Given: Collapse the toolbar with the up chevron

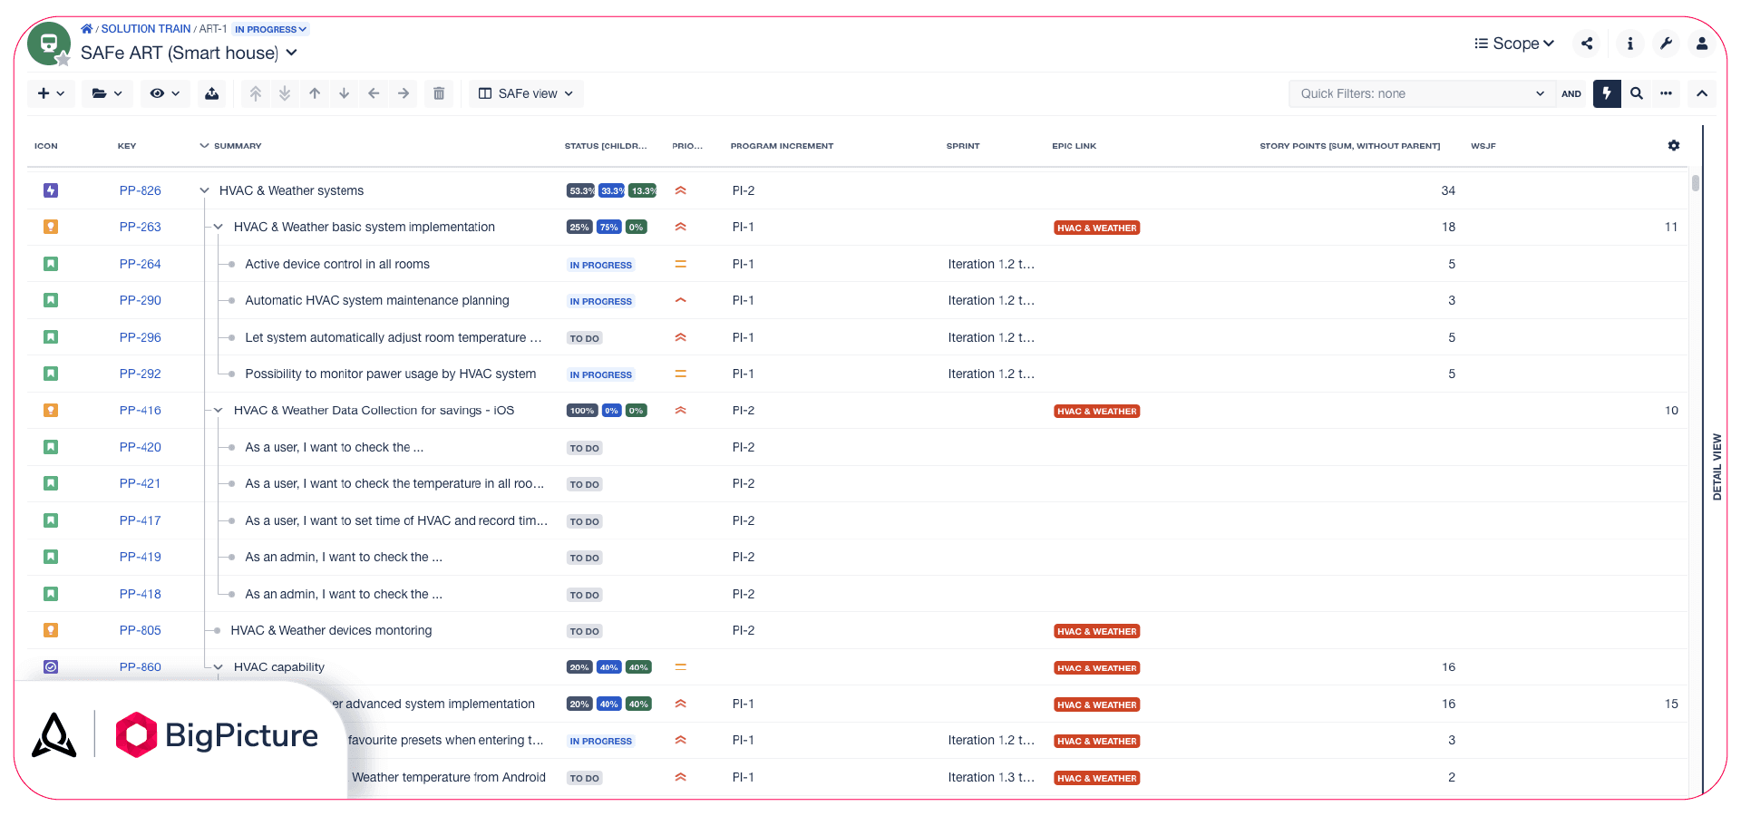Looking at the screenshot, I should [x=1702, y=93].
